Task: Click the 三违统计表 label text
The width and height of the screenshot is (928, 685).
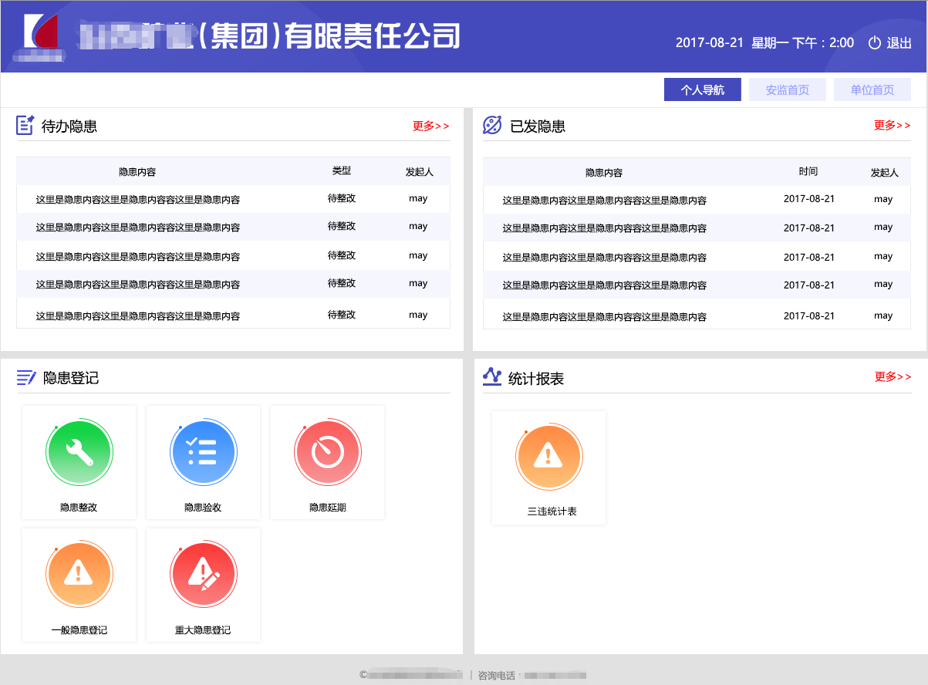Action: point(552,511)
